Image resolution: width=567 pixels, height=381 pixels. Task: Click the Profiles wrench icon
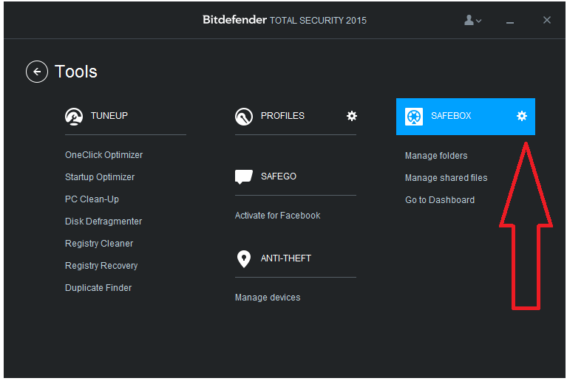click(x=244, y=117)
